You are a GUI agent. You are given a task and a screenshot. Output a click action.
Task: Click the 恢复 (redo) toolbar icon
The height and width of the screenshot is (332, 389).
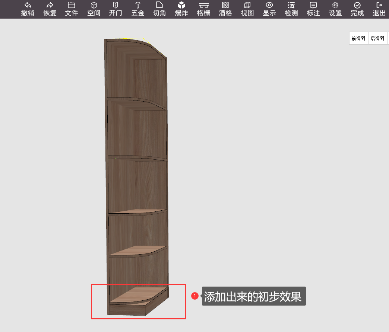[50, 9]
